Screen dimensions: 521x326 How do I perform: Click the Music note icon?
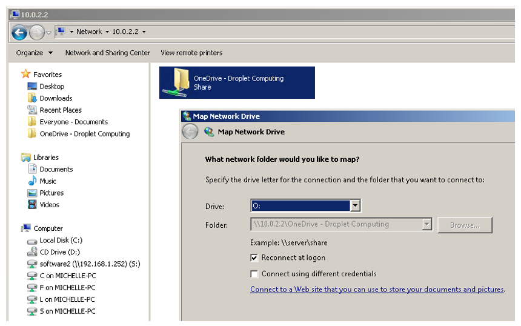coord(32,181)
